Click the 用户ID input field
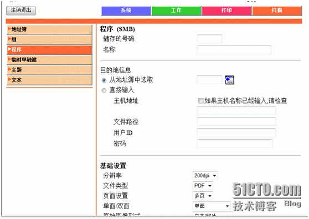The width and height of the screenshot is (309, 219). click(x=236, y=133)
